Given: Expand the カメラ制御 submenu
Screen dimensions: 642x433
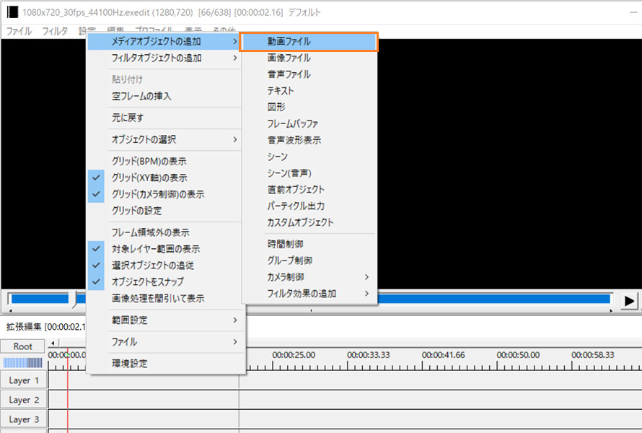Looking at the screenshot, I should (x=309, y=277).
